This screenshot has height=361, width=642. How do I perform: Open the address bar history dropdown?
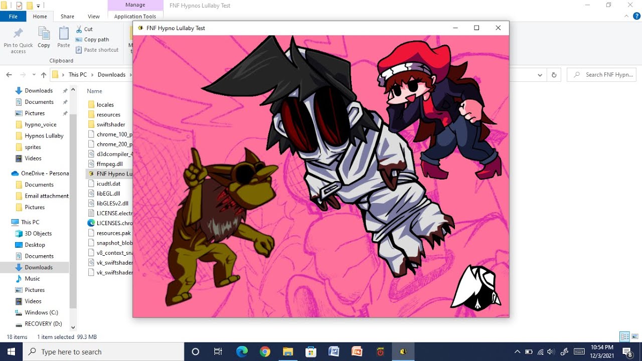pyautogui.click(x=540, y=75)
